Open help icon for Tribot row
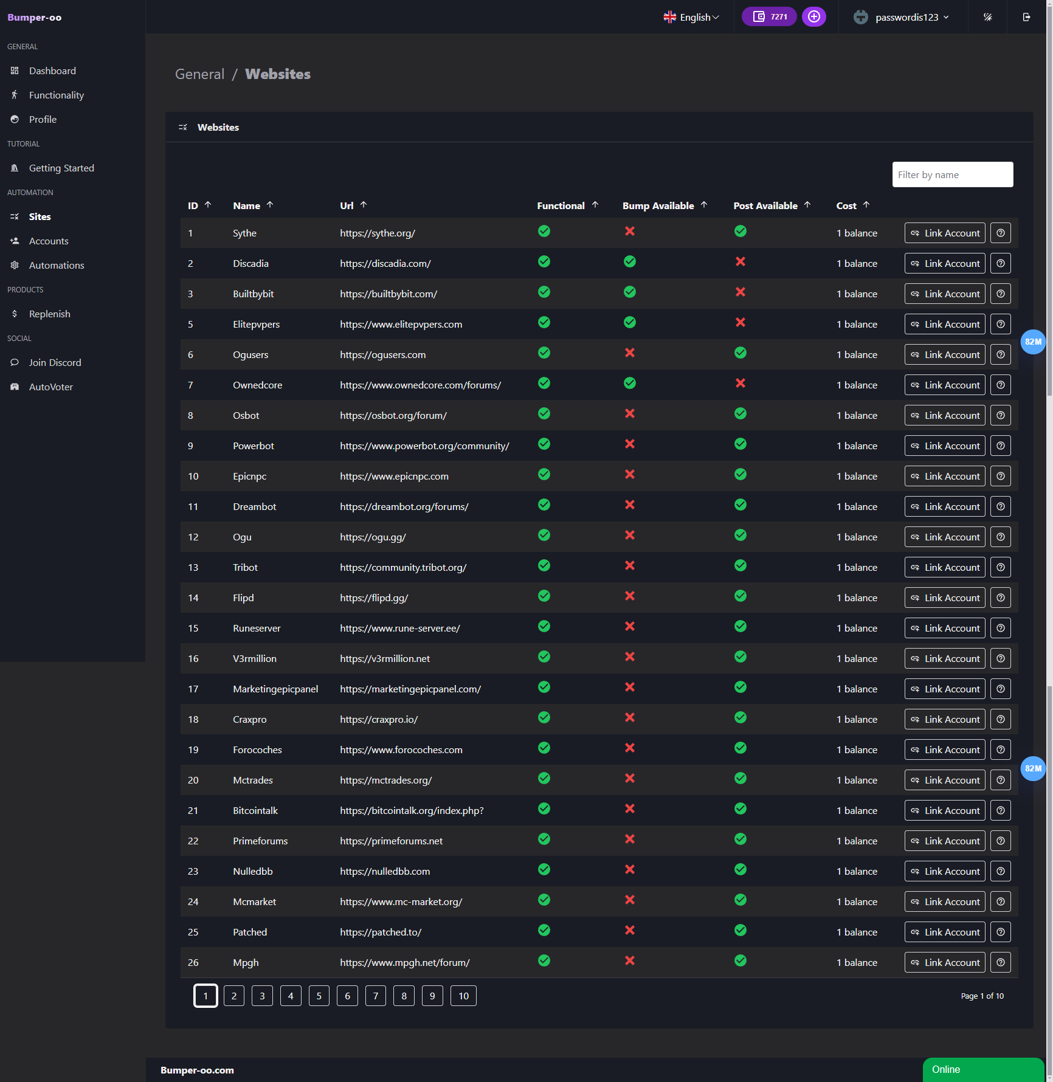The image size is (1053, 1082). (1001, 567)
